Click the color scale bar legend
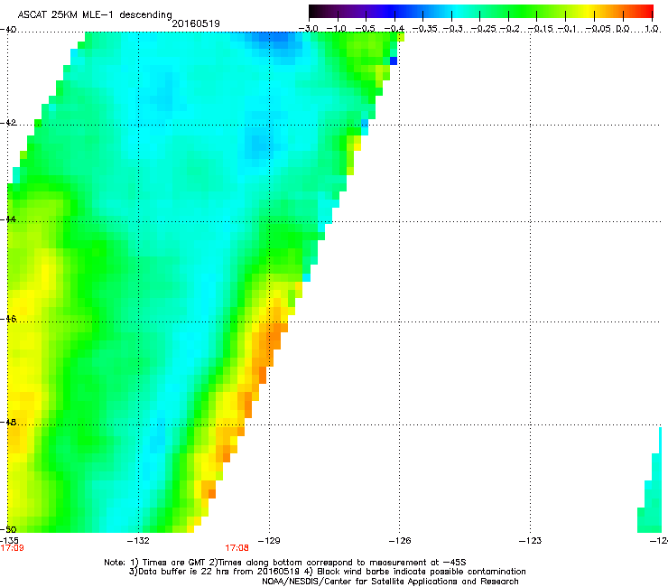Viewport: 668px width, 587px height. coord(481,11)
